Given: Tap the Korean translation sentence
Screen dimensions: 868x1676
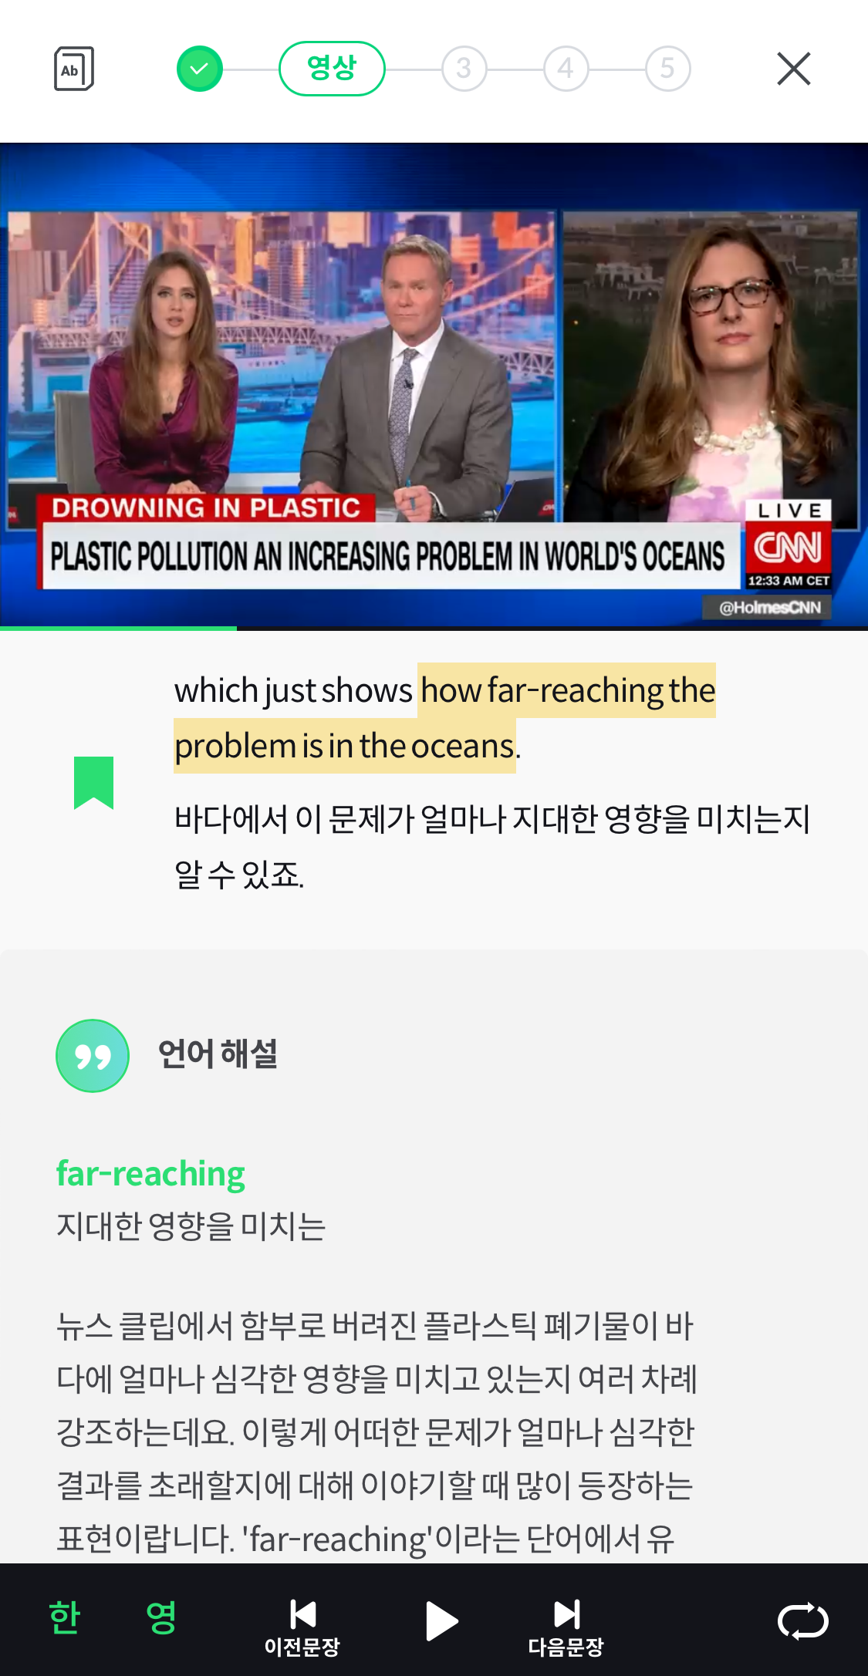Looking at the screenshot, I should coord(492,846).
